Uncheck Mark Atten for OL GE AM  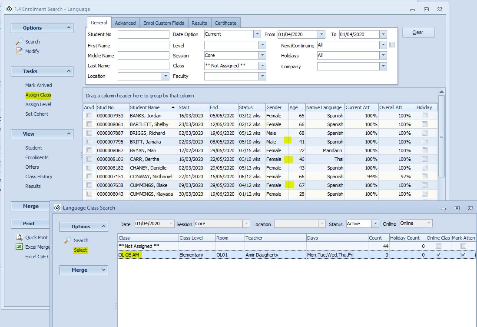click(463, 255)
